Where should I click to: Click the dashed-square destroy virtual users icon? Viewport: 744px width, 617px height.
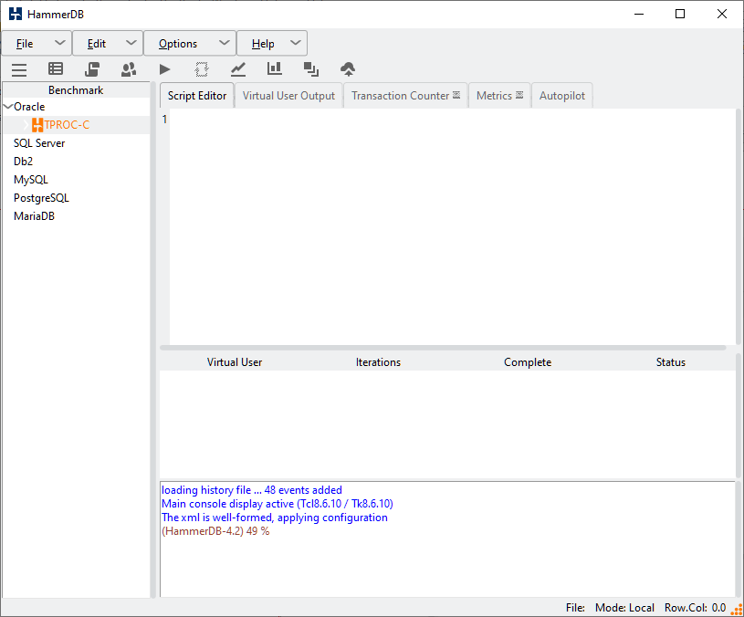click(202, 69)
